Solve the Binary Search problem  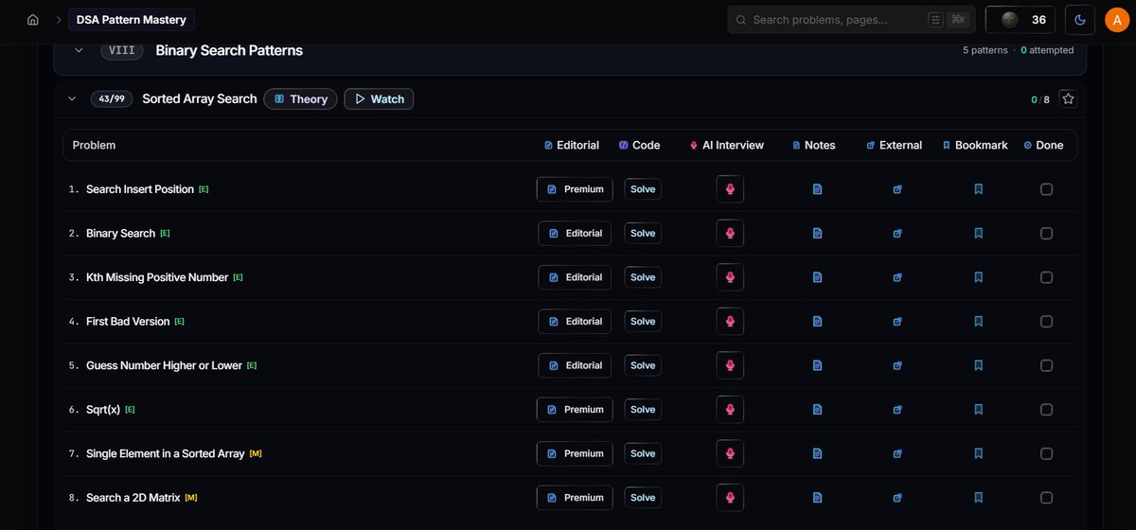click(x=643, y=233)
